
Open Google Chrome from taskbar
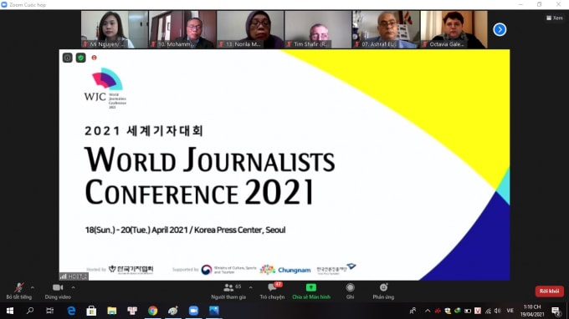pyautogui.click(x=153, y=311)
